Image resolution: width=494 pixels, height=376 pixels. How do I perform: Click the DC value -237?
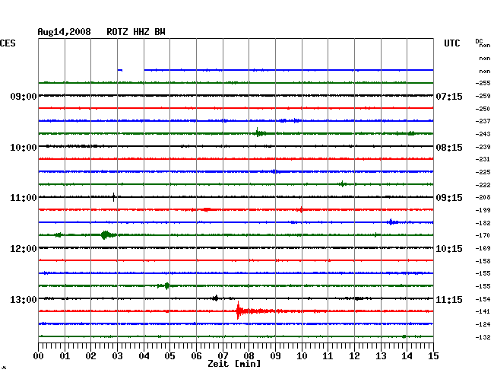coord(483,121)
